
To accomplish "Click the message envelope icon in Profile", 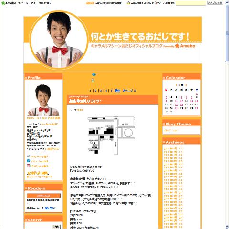I will tap(28, 156).
